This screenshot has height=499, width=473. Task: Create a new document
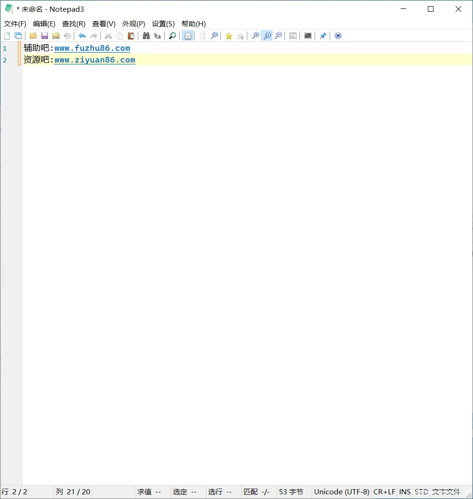[x=7, y=36]
